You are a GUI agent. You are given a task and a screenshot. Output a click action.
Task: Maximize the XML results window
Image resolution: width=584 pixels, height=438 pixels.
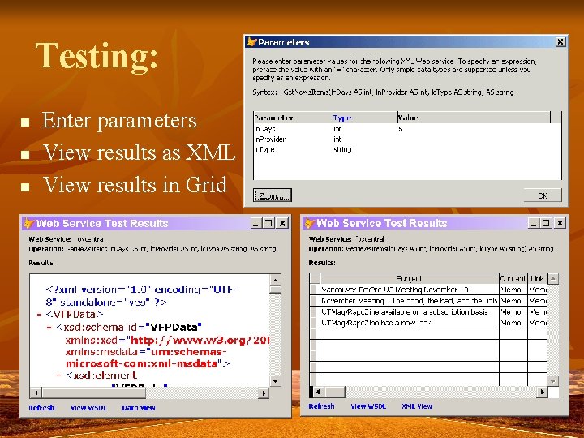pyautogui.click(x=268, y=223)
